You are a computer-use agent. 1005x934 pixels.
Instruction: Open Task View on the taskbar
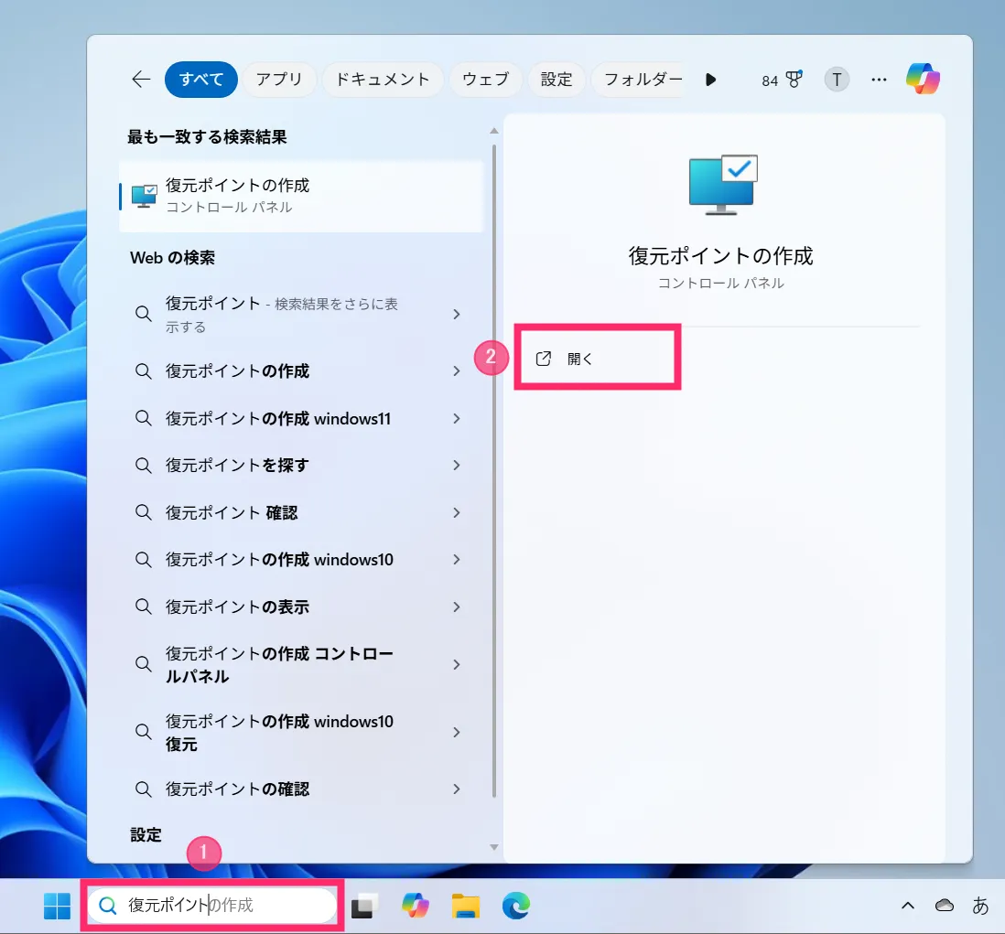click(364, 906)
